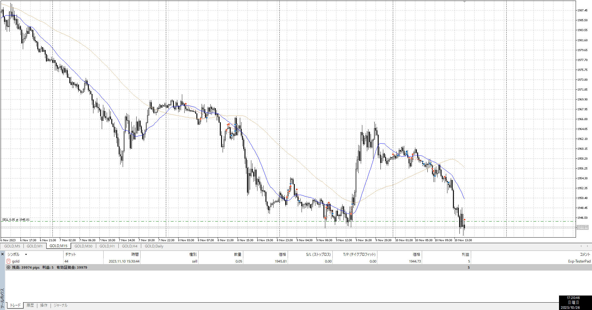
Task: Switch to the GOLD,M30 chart tab
Action: point(83,246)
